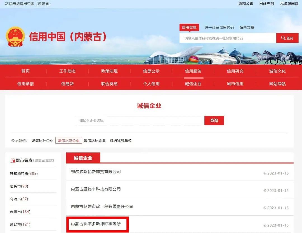
Task: Open 信用承诺 in the navigation menu
Action: point(25,84)
